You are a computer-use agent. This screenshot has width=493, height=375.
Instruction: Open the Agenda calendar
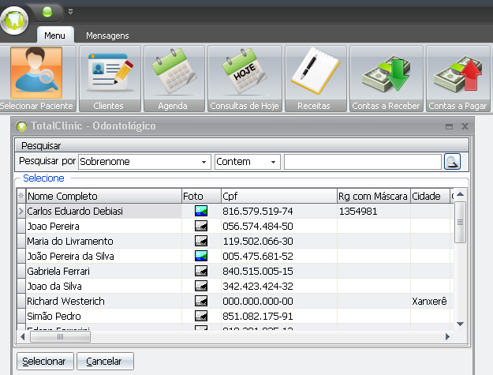[x=174, y=79]
